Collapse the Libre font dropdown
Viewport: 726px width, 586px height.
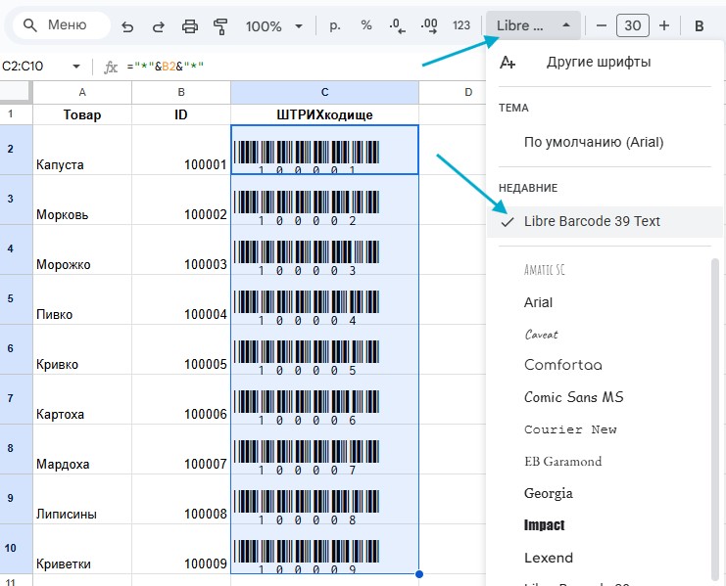[533, 25]
